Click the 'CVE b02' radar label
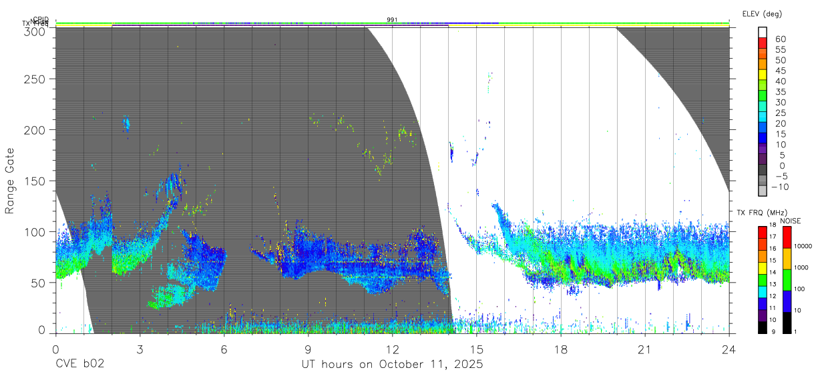The width and height of the screenshot is (820, 378). [79, 365]
